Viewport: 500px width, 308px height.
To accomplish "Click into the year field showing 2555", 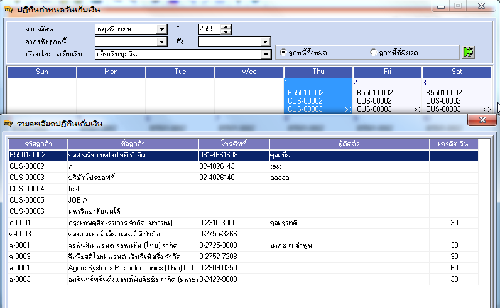I will (210, 29).
